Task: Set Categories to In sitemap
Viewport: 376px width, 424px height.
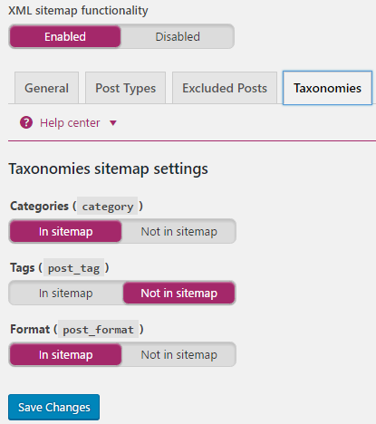Action: point(66,232)
